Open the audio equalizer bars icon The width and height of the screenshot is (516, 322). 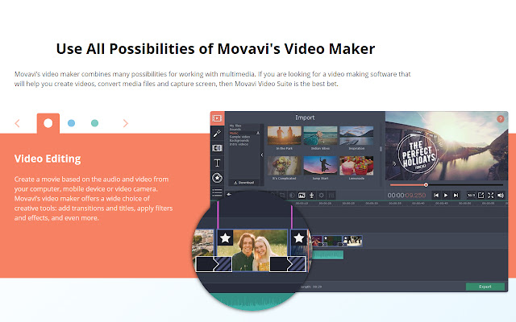[331, 195]
